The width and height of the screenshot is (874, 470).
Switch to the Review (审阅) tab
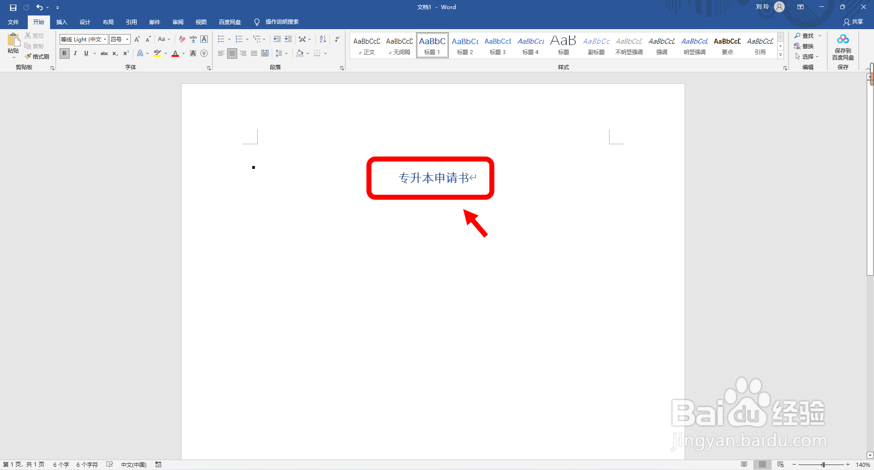click(x=178, y=22)
